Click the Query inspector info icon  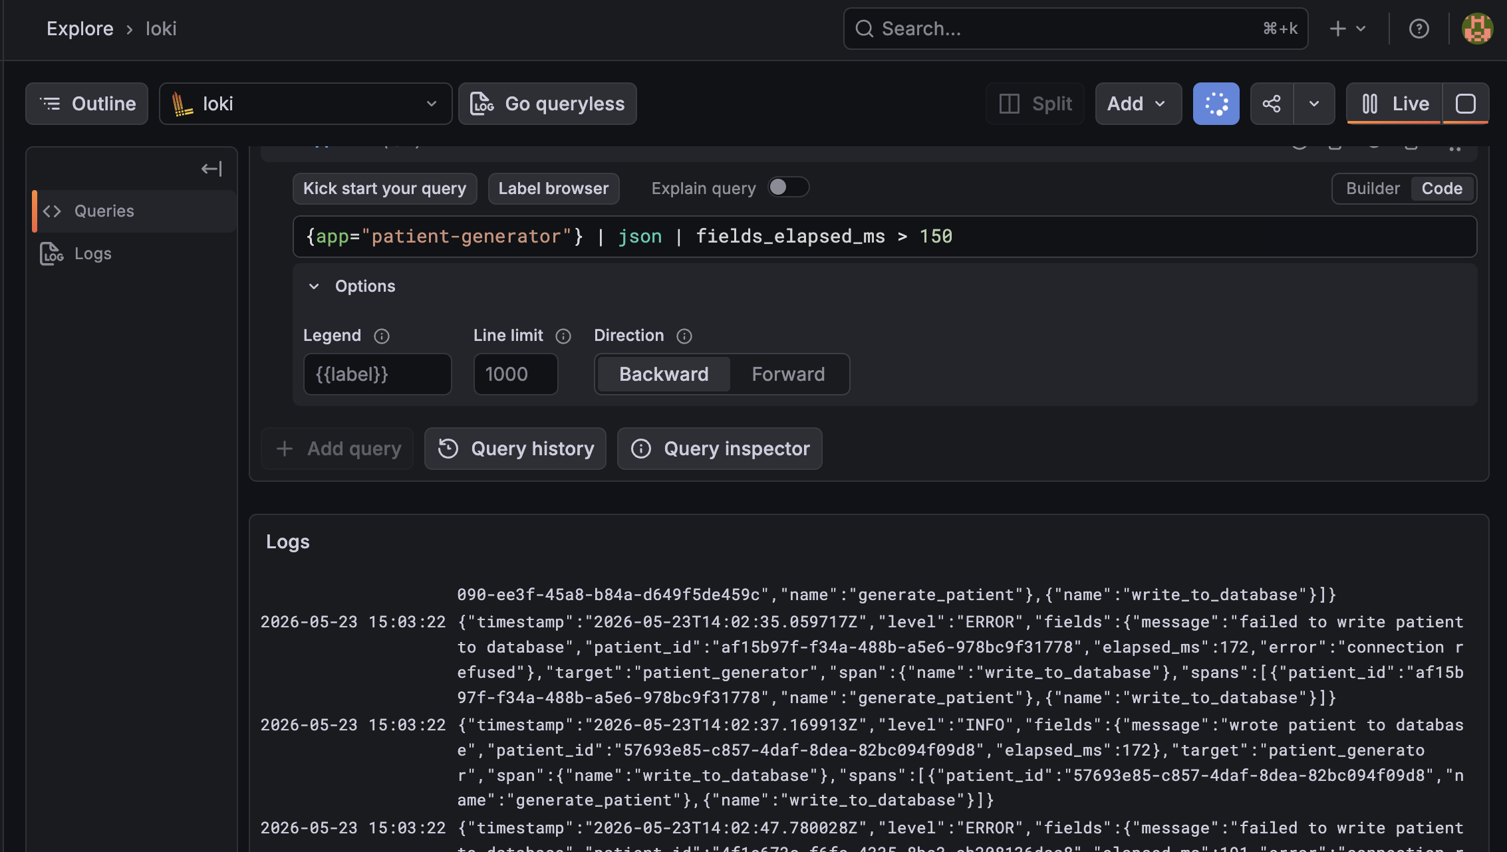pos(641,449)
